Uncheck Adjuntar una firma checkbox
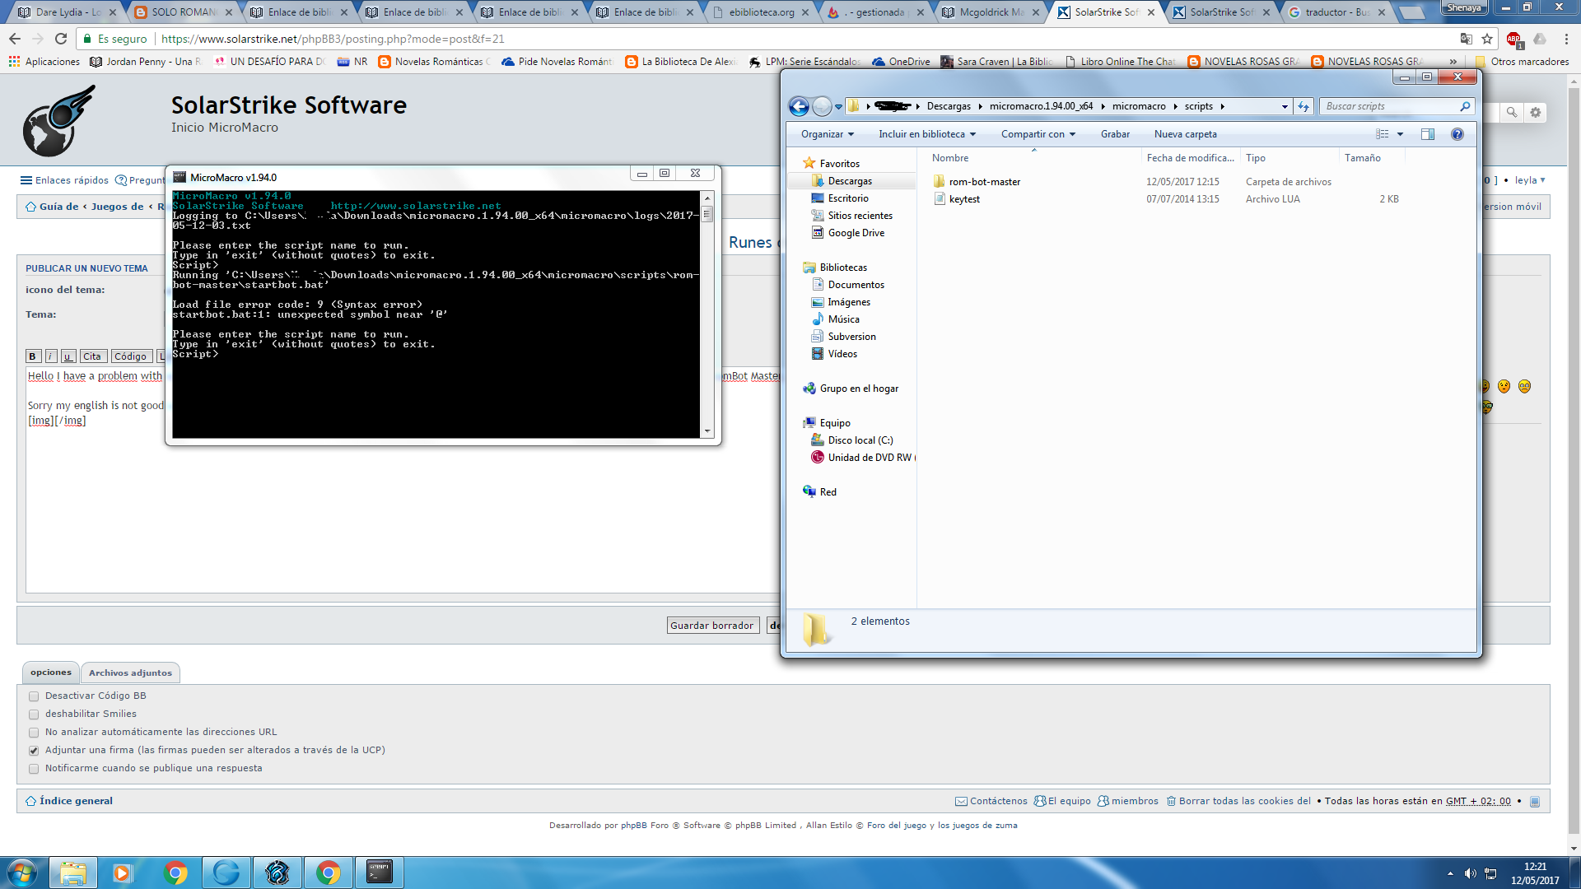 [x=34, y=751]
